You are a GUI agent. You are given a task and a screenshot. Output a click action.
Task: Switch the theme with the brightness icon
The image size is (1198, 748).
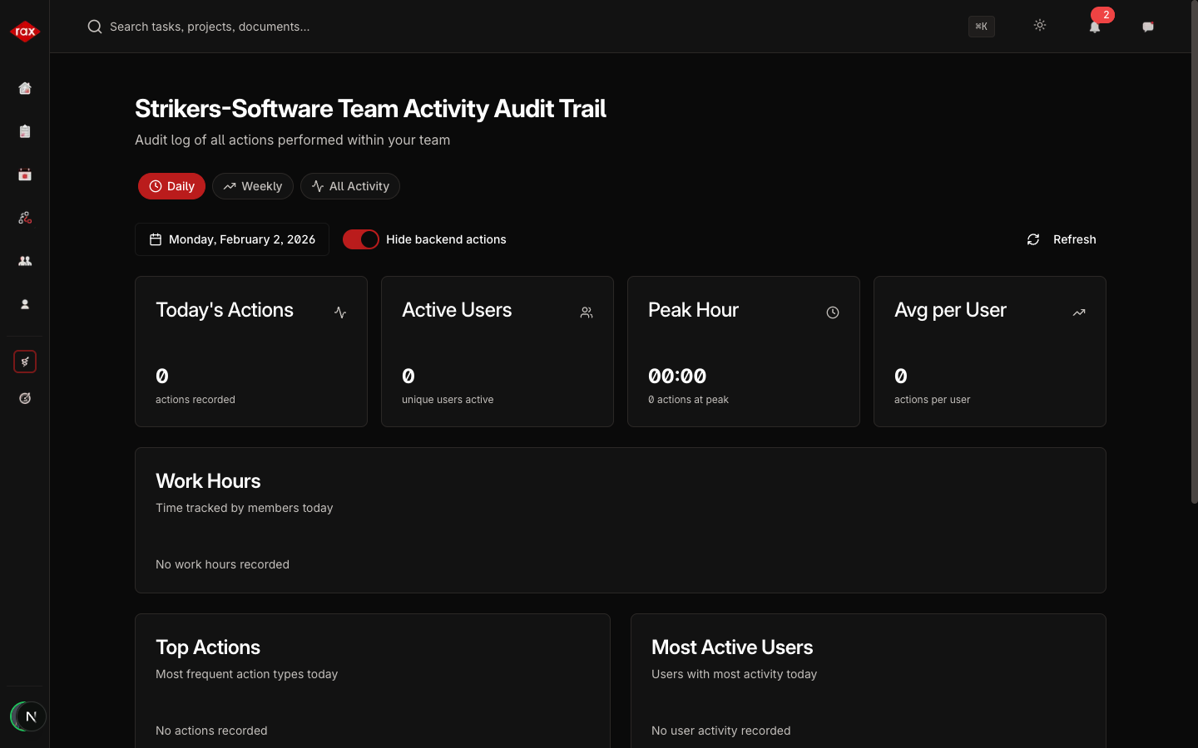(x=1040, y=26)
